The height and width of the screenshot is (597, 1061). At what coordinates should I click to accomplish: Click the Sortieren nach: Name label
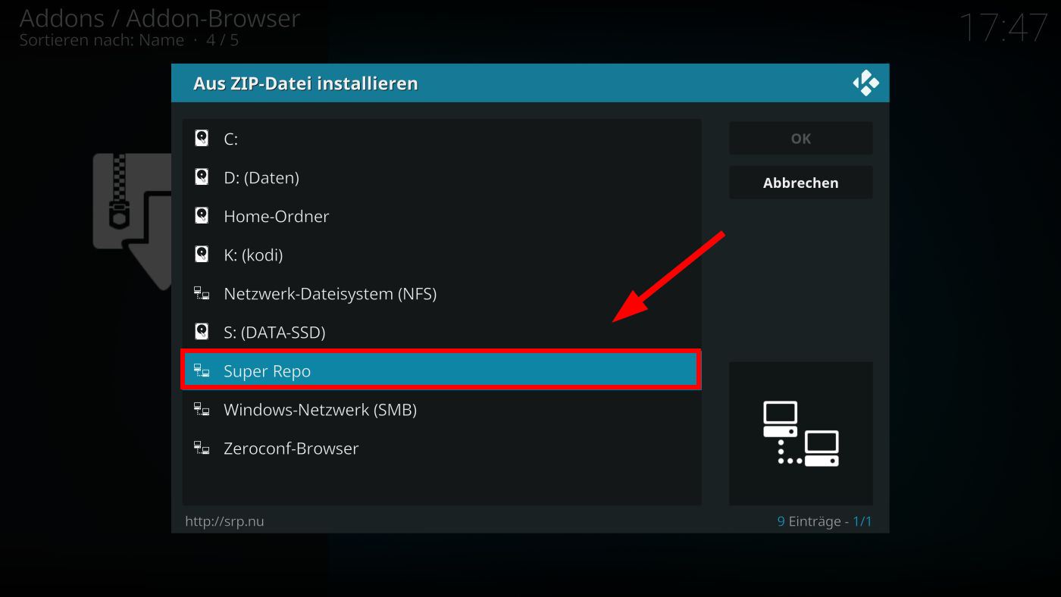tap(102, 40)
